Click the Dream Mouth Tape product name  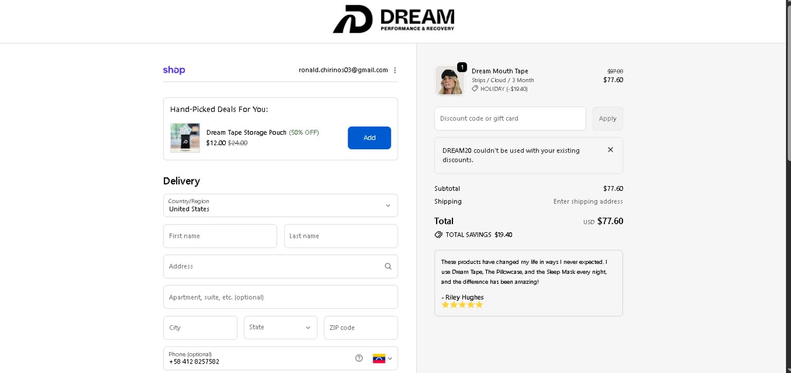click(500, 71)
